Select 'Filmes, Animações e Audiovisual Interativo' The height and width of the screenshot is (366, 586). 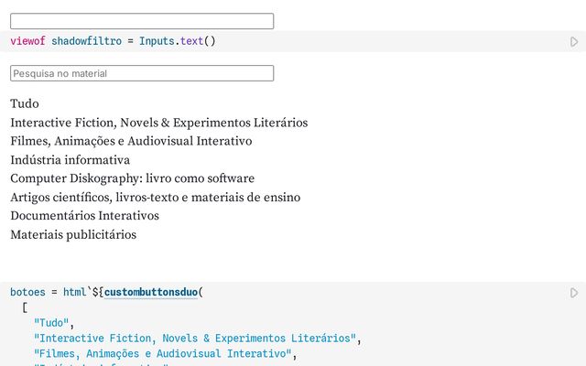coord(131,141)
